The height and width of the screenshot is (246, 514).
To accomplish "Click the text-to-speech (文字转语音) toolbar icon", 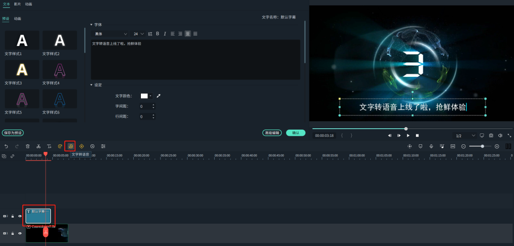I will pos(70,146).
